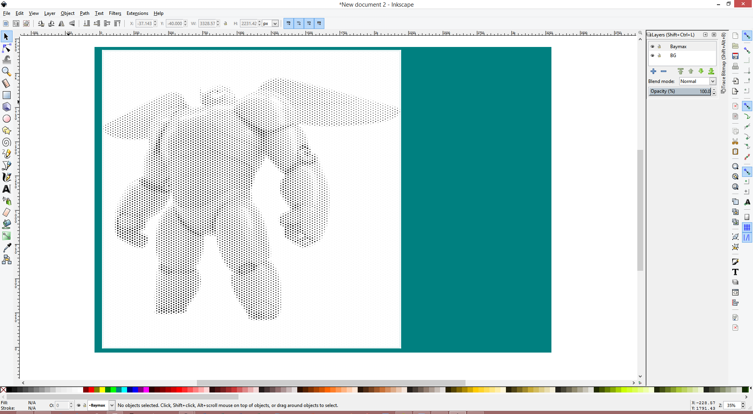Click lower selection to bottom icon
Image resolution: width=753 pixels, height=414 pixels.
pyautogui.click(x=87, y=23)
